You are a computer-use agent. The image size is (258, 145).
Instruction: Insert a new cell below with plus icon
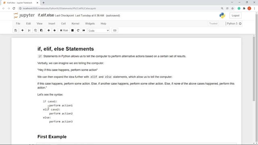coord(23,31)
